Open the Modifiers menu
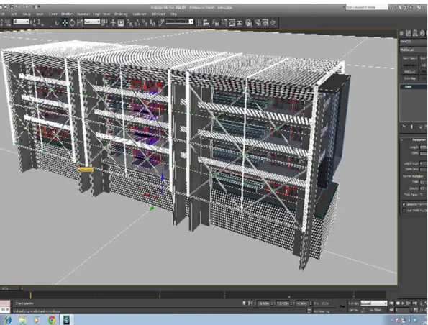428x325 pixels. click(67, 14)
